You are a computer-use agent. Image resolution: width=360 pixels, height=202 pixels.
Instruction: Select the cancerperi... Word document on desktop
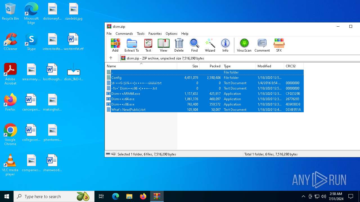click(x=31, y=103)
